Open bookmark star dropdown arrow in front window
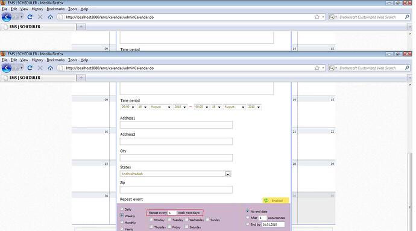The image size is (416, 231). click(323, 68)
